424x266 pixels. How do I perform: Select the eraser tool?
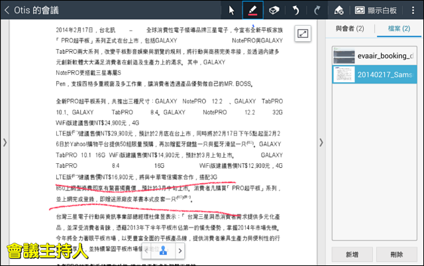pos(274,11)
